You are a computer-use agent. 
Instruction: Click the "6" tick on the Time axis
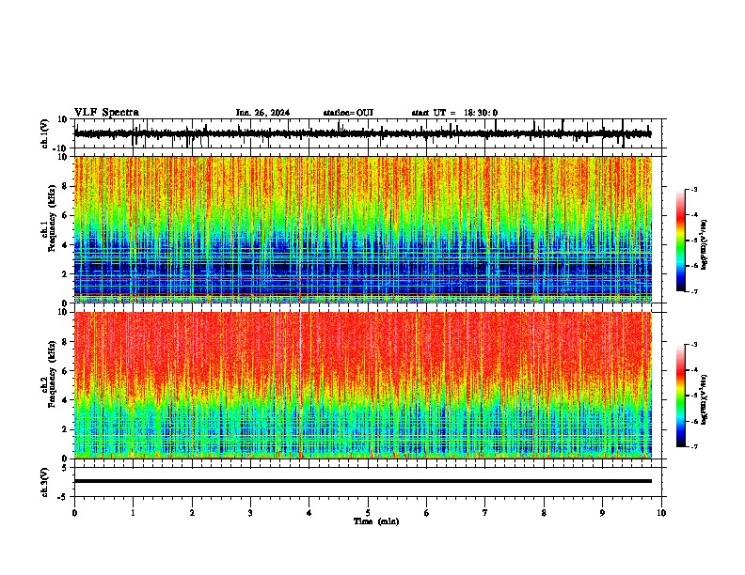coord(427,513)
